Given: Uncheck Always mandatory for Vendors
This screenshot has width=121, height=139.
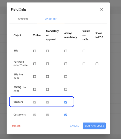Looking at the screenshot, I should point(66,102).
